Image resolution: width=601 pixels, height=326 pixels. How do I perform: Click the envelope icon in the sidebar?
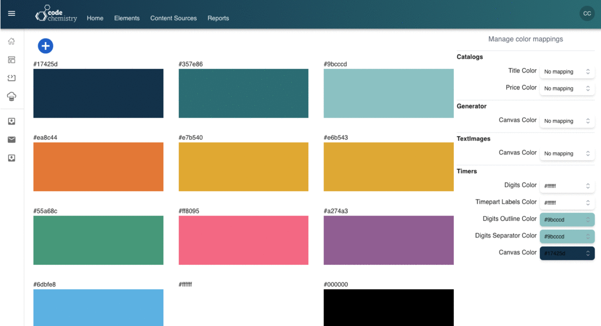11,139
